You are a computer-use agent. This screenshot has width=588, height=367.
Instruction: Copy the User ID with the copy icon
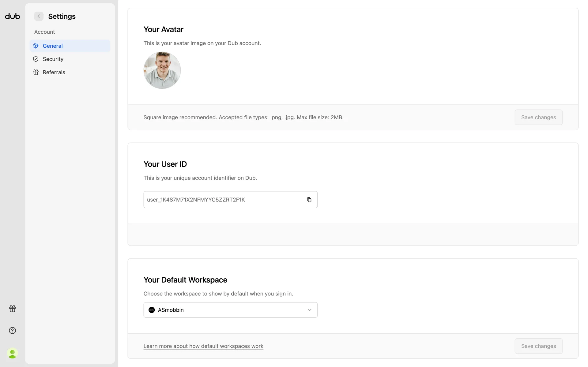pyautogui.click(x=309, y=200)
